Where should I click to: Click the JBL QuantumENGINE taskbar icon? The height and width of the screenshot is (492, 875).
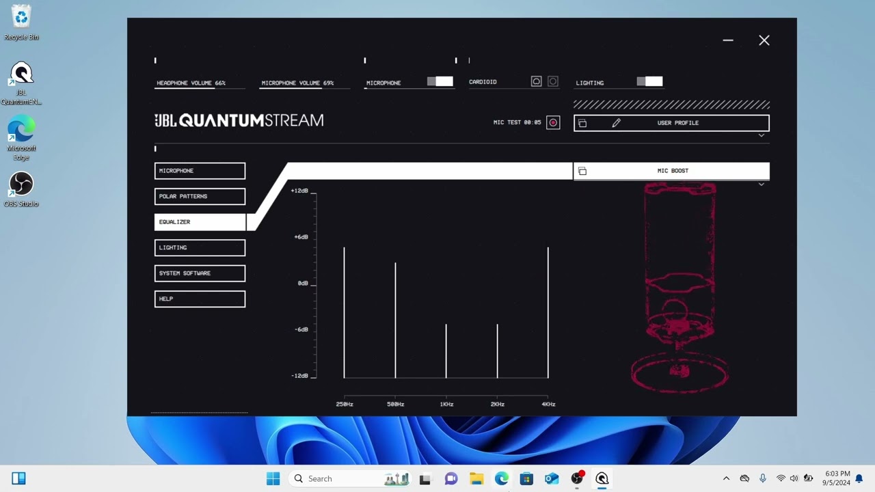click(x=602, y=478)
